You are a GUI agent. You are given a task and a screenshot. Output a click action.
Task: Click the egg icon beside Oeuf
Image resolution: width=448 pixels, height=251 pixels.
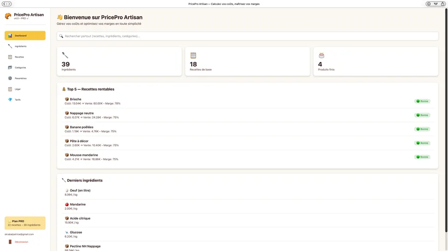[67, 190]
